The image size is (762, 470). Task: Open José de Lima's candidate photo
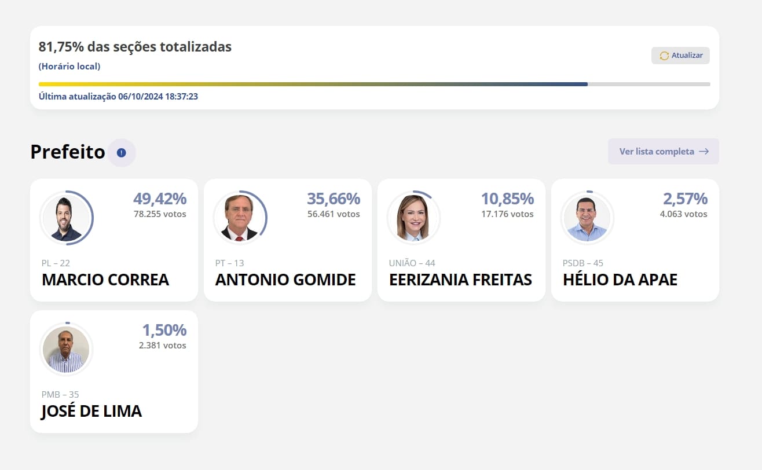[66, 350]
